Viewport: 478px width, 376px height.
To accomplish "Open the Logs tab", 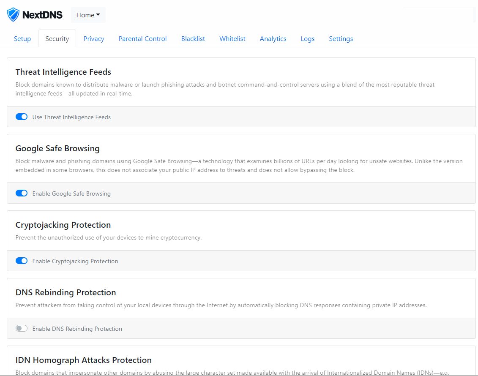I will click(x=307, y=39).
